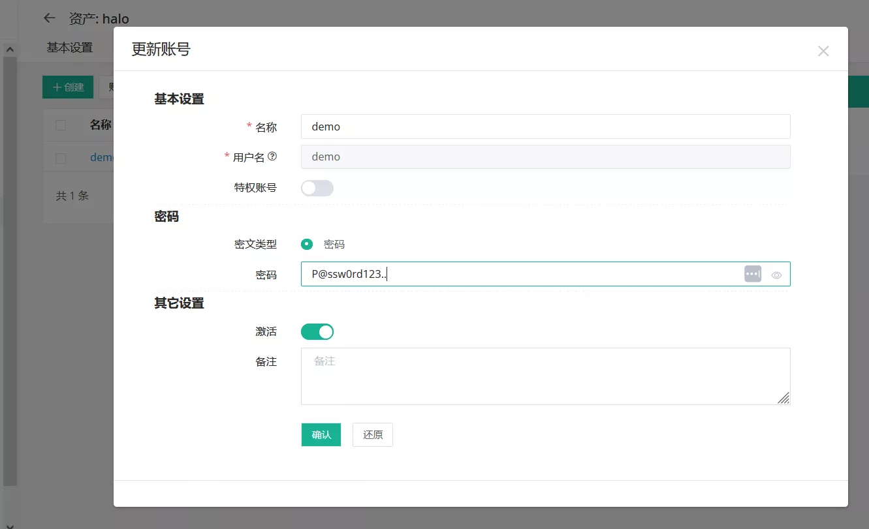Show password using the eye icon
The height and width of the screenshot is (529, 869).
click(776, 275)
